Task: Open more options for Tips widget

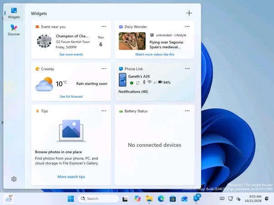Action: tap(104, 111)
